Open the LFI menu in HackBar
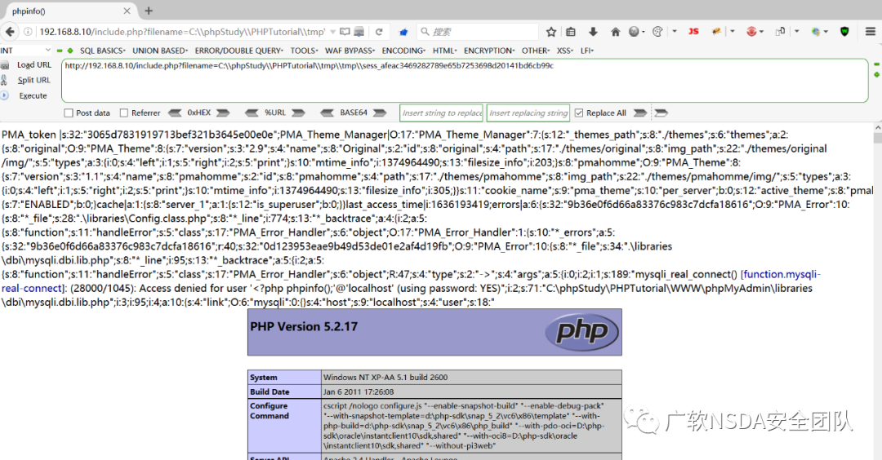This screenshot has height=460, width=882. click(586, 51)
